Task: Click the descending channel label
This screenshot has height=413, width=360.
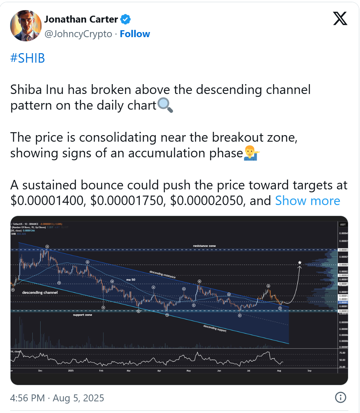Action: (40, 292)
